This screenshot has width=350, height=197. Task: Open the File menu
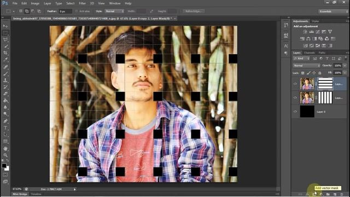(15, 3)
